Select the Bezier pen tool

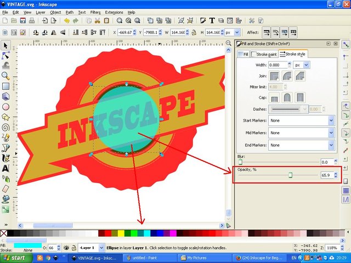[5, 148]
